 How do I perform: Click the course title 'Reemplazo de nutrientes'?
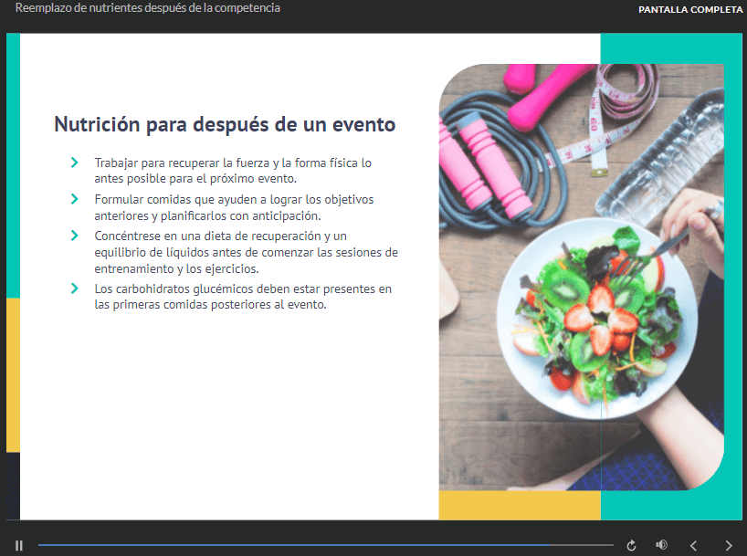click(148, 8)
